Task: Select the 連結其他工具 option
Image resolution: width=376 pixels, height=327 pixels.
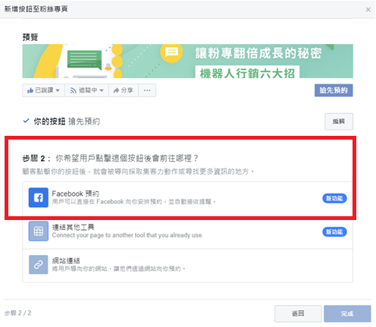Action: coord(187,231)
